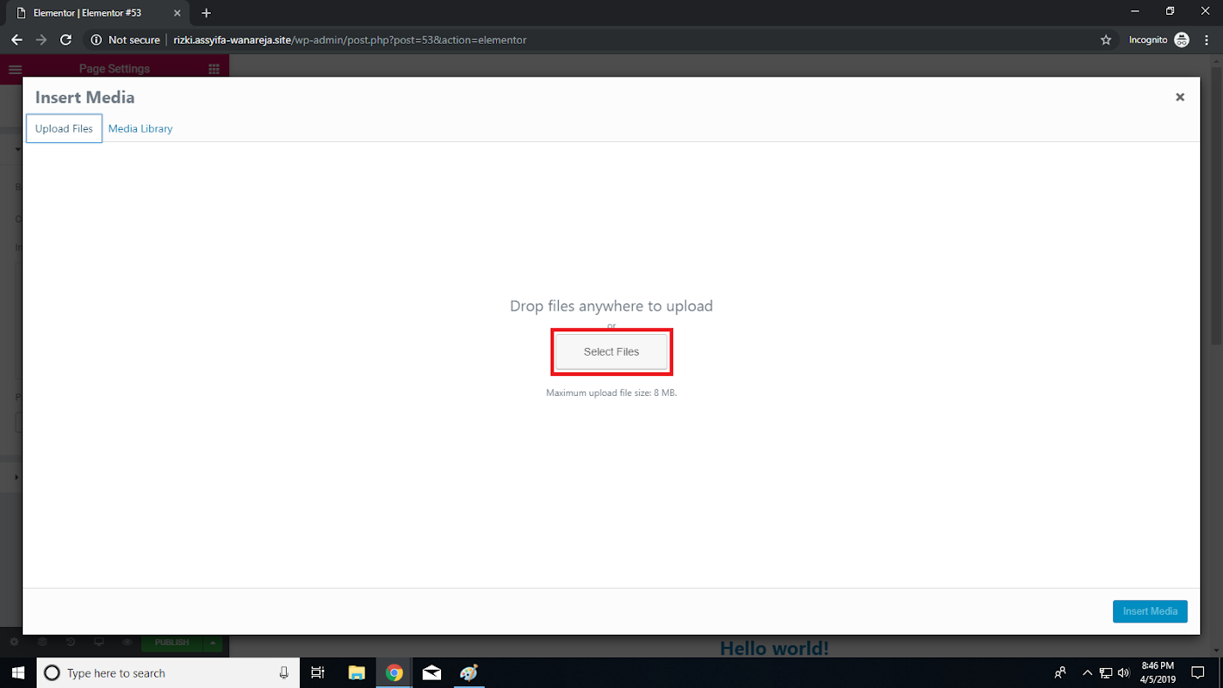Open the volume control in system tray
The image size is (1223, 688).
coord(1124,672)
